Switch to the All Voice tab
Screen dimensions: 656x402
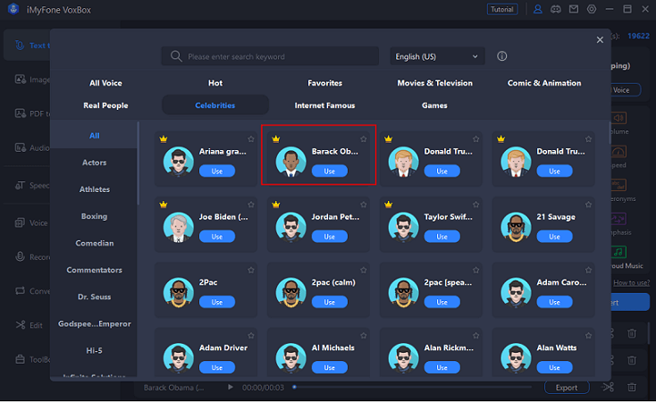point(105,83)
